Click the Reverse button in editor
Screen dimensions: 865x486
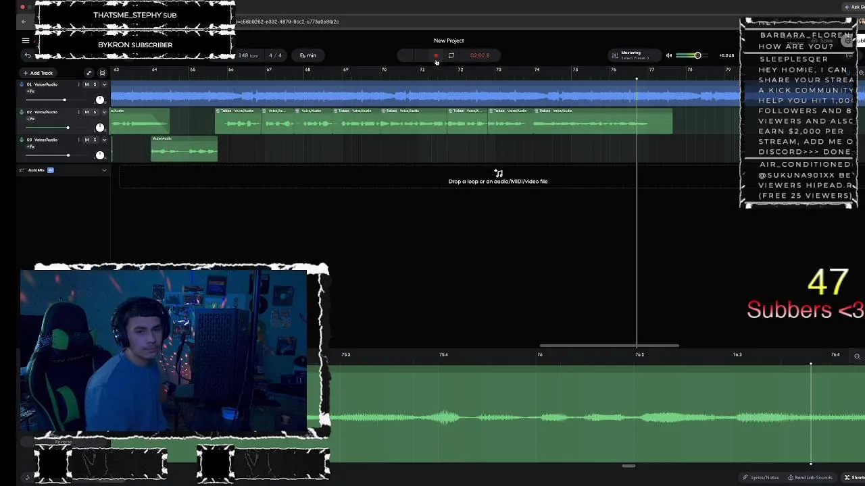pyautogui.click(x=64, y=441)
